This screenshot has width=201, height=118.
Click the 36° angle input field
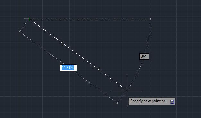144,56
